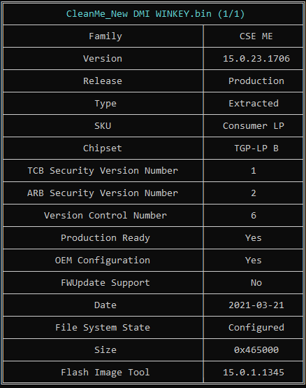Click the Release row label
306x388 pixels.
[x=103, y=81]
